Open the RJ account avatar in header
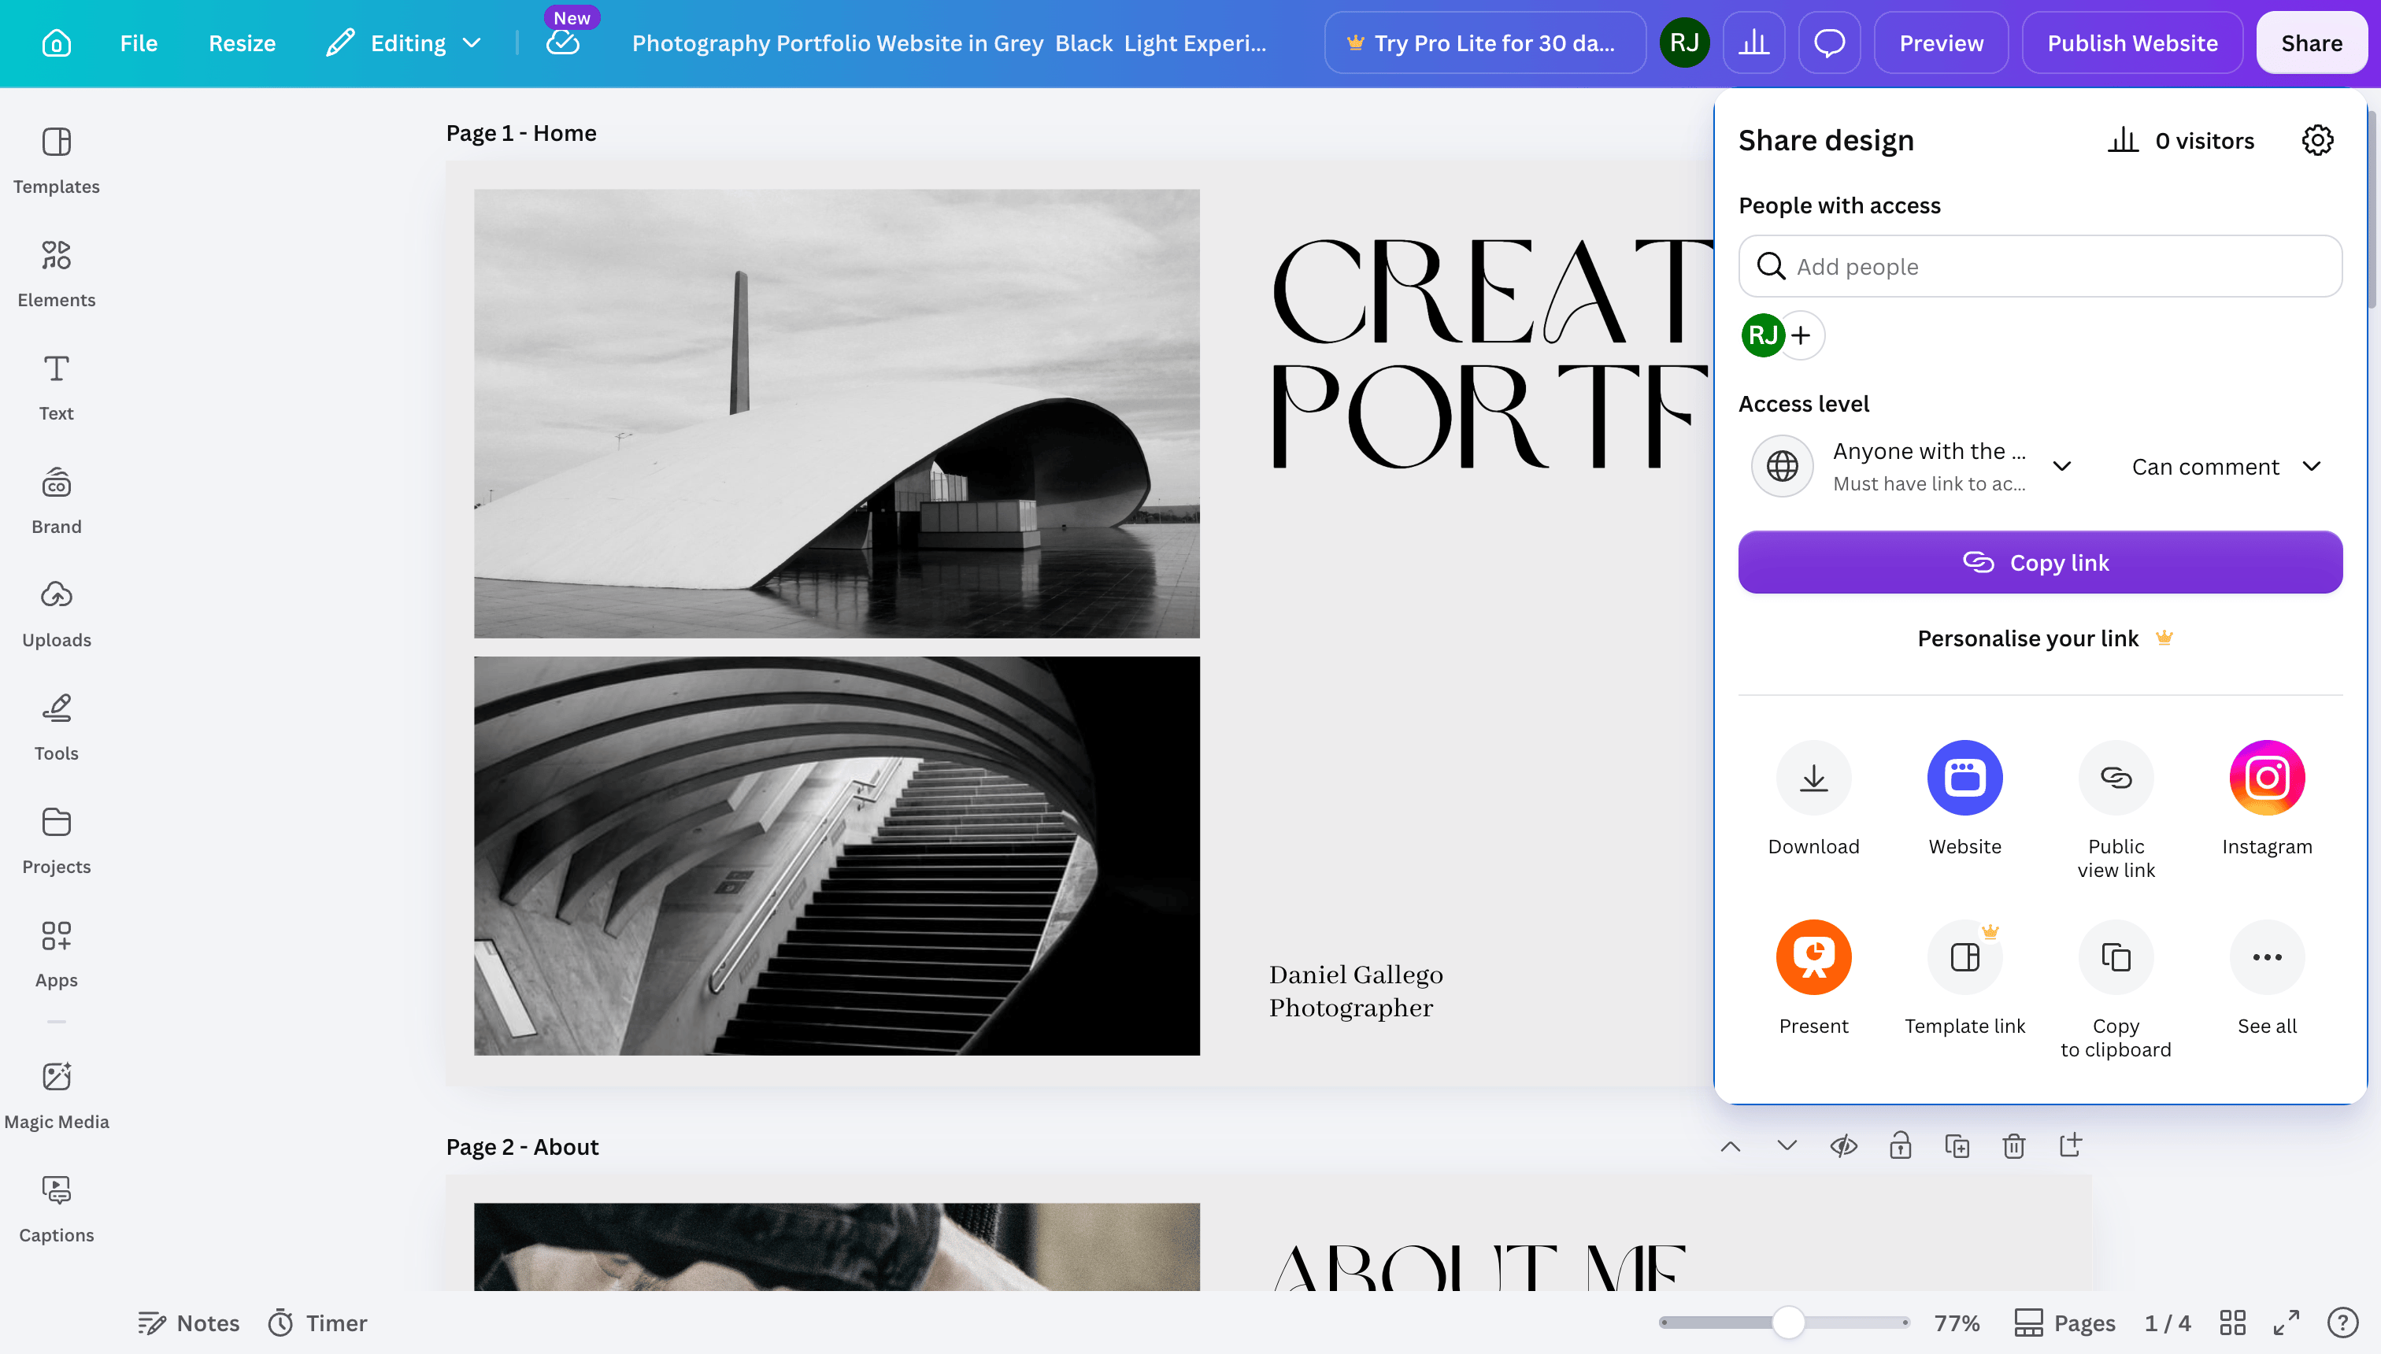2381x1354 pixels. tap(1683, 43)
